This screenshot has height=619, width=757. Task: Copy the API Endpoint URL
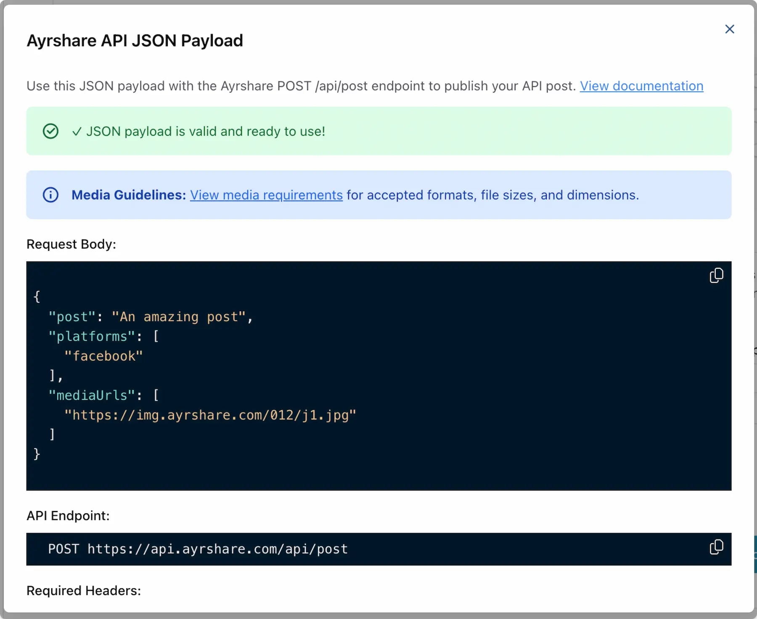click(716, 547)
